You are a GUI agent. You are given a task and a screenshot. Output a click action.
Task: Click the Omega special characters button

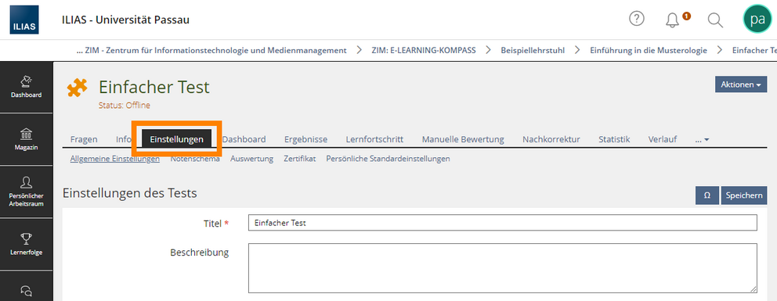coord(707,195)
